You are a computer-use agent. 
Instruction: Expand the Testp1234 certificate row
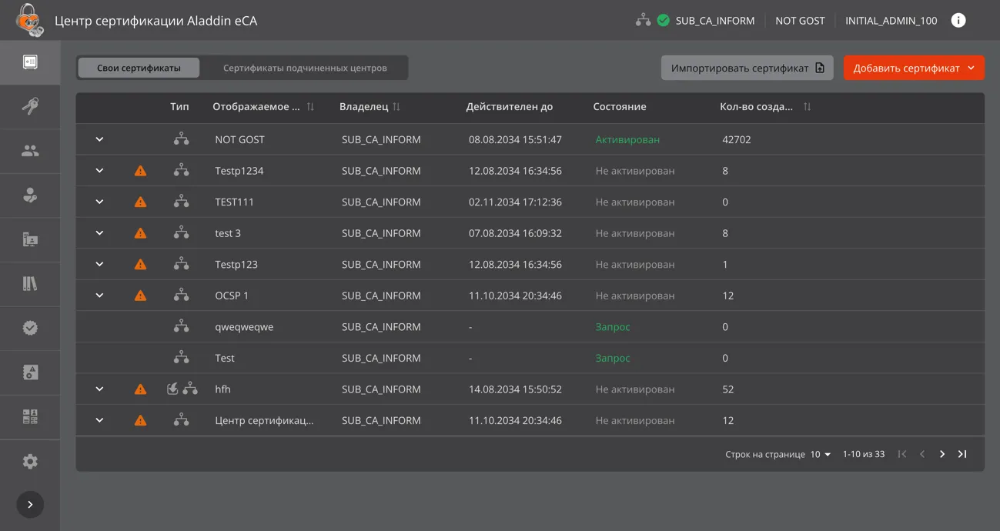[x=99, y=171]
